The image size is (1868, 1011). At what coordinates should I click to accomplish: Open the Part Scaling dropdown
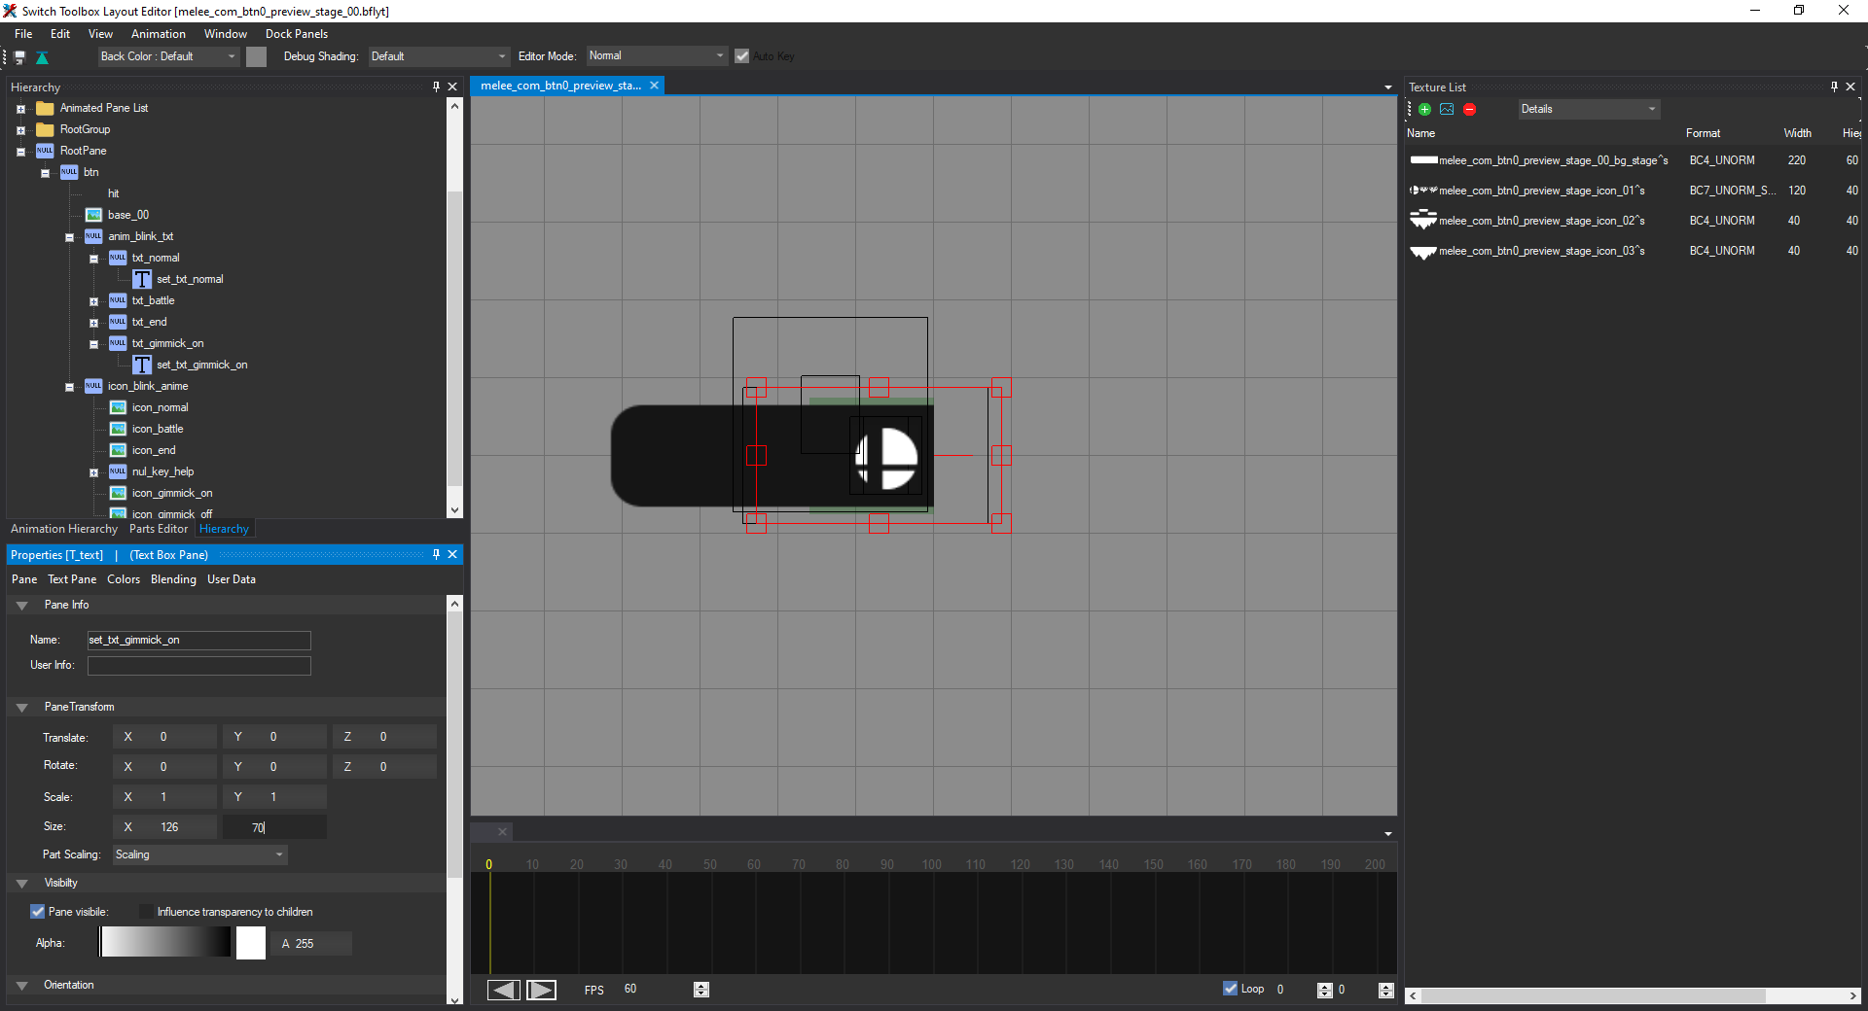[x=199, y=854]
